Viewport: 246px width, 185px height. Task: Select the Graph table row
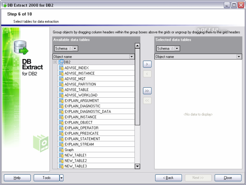click(96, 149)
